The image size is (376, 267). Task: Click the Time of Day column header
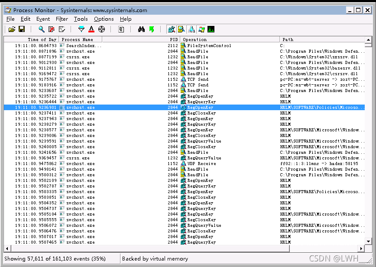coord(31,39)
